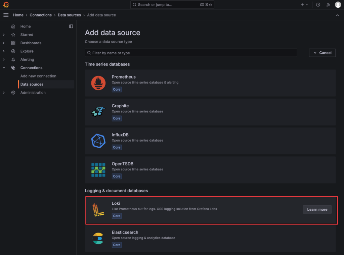Click the help question mark icon
344x255 pixels.
coord(318,5)
